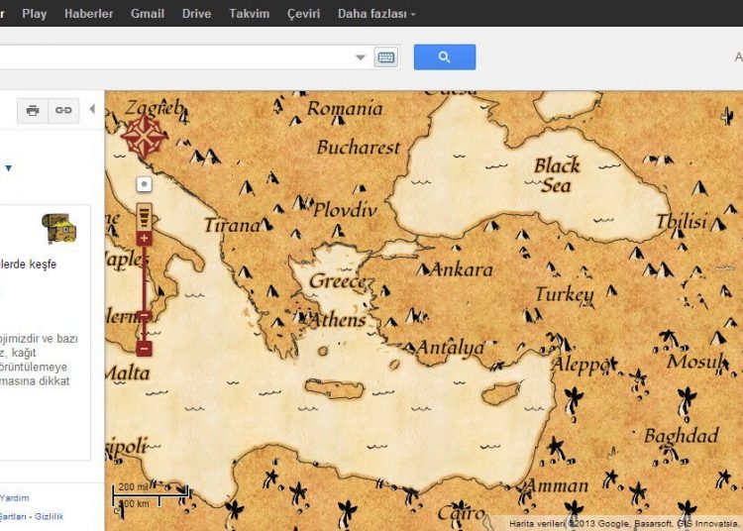Click the link chain icon button

63,110
